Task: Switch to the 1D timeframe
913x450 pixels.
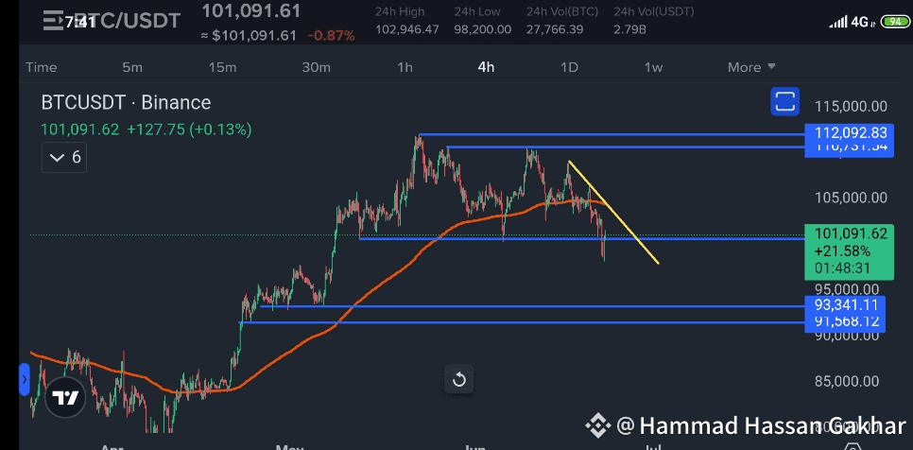Action: (x=569, y=67)
